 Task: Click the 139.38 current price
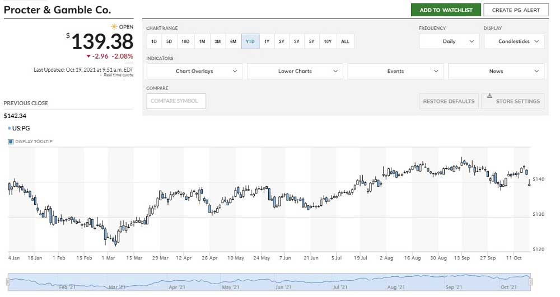pos(102,42)
